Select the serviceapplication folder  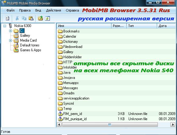76,98
